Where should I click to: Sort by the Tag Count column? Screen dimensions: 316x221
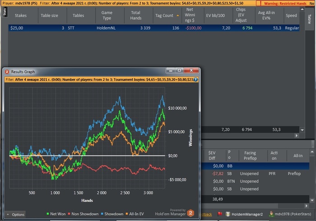pos(164,15)
